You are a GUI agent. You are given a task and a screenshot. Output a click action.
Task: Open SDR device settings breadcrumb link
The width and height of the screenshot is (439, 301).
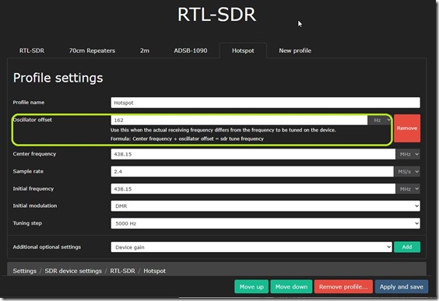(73, 271)
